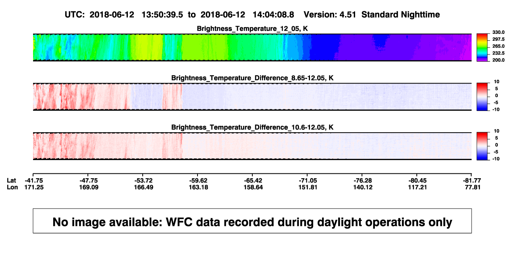Screen dimensions: 524x269
Task: Click the red-blue color bar for 10.6-12.05
Action: point(482,146)
